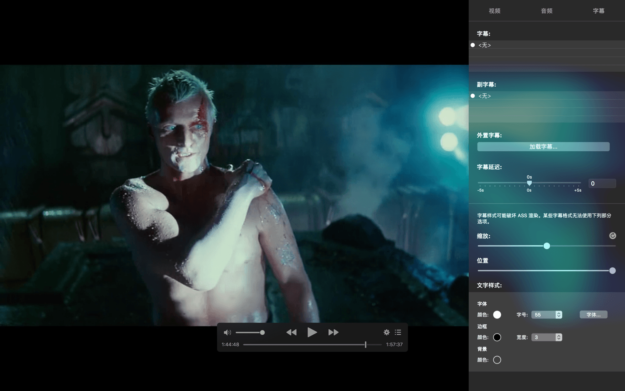Open the playlist list icon
Image resolution: width=625 pixels, height=391 pixels.
(x=398, y=332)
